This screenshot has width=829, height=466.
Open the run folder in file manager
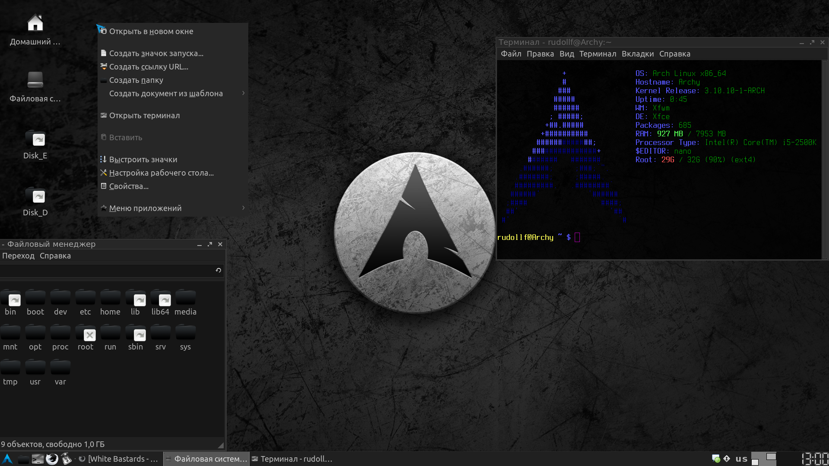(111, 338)
